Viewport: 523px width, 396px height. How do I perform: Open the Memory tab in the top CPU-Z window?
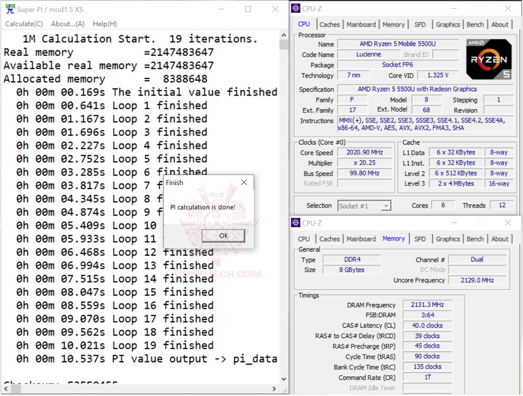tap(394, 24)
